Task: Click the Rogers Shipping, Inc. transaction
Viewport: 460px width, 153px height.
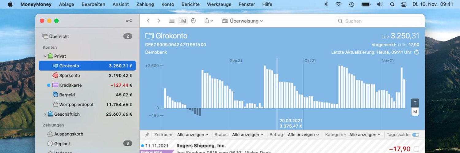Action: pos(201,146)
